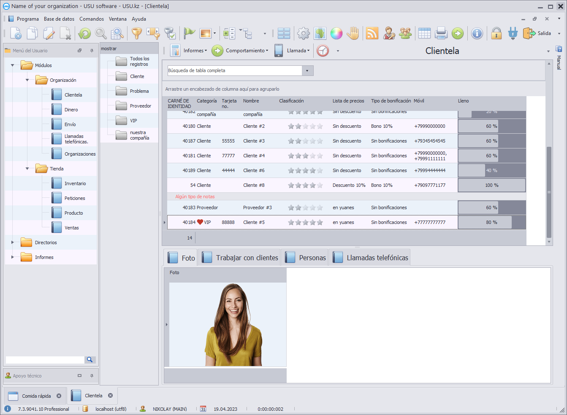Viewport: 567px width, 415px height.
Task: Click the user with key icon
Action: click(x=389, y=33)
